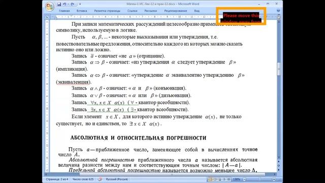Click the underlined word 'эквиваленция'
The height and width of the screenshot is (183, 325).
pyautogui.click(x=73, y=82)
